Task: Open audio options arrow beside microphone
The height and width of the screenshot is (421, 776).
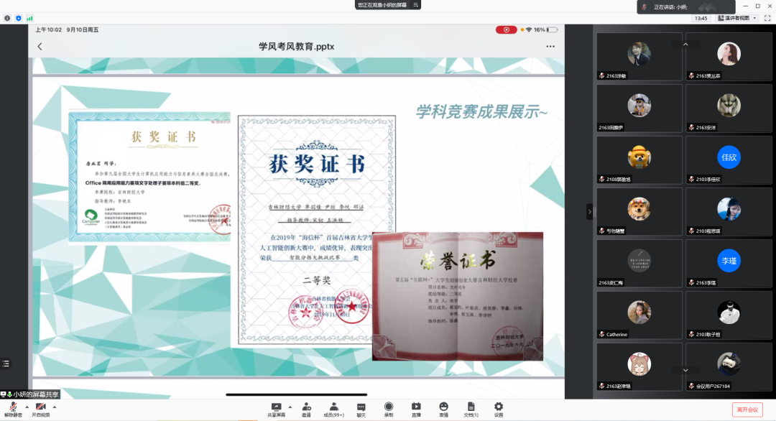Action: point(27,406)
